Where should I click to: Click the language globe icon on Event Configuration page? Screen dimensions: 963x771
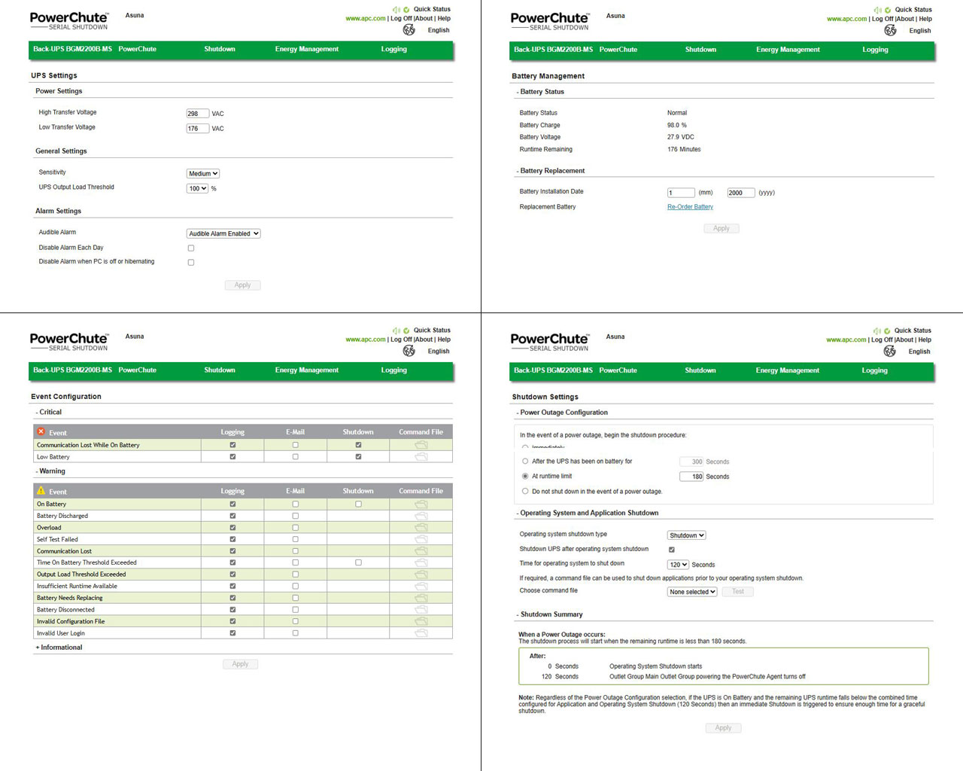tap(409, 351)
